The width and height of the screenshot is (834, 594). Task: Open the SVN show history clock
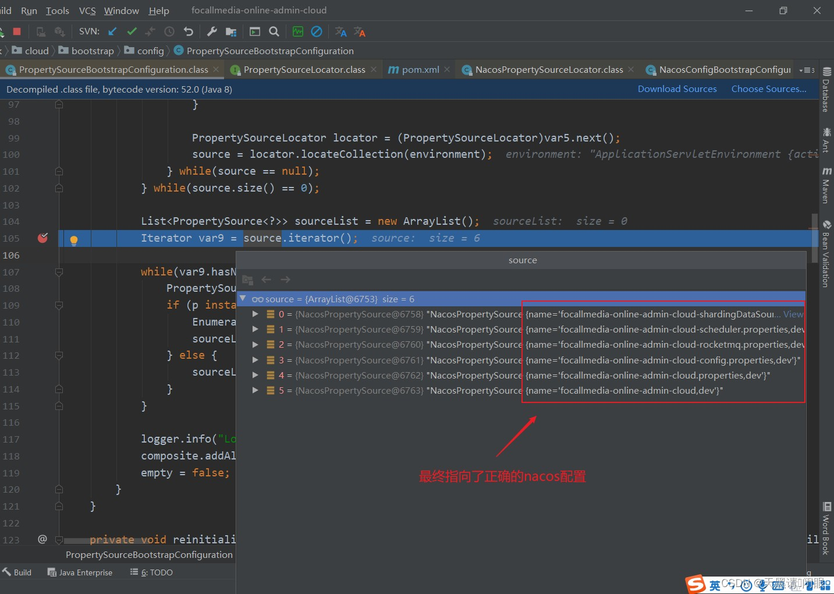pos(169,31)
